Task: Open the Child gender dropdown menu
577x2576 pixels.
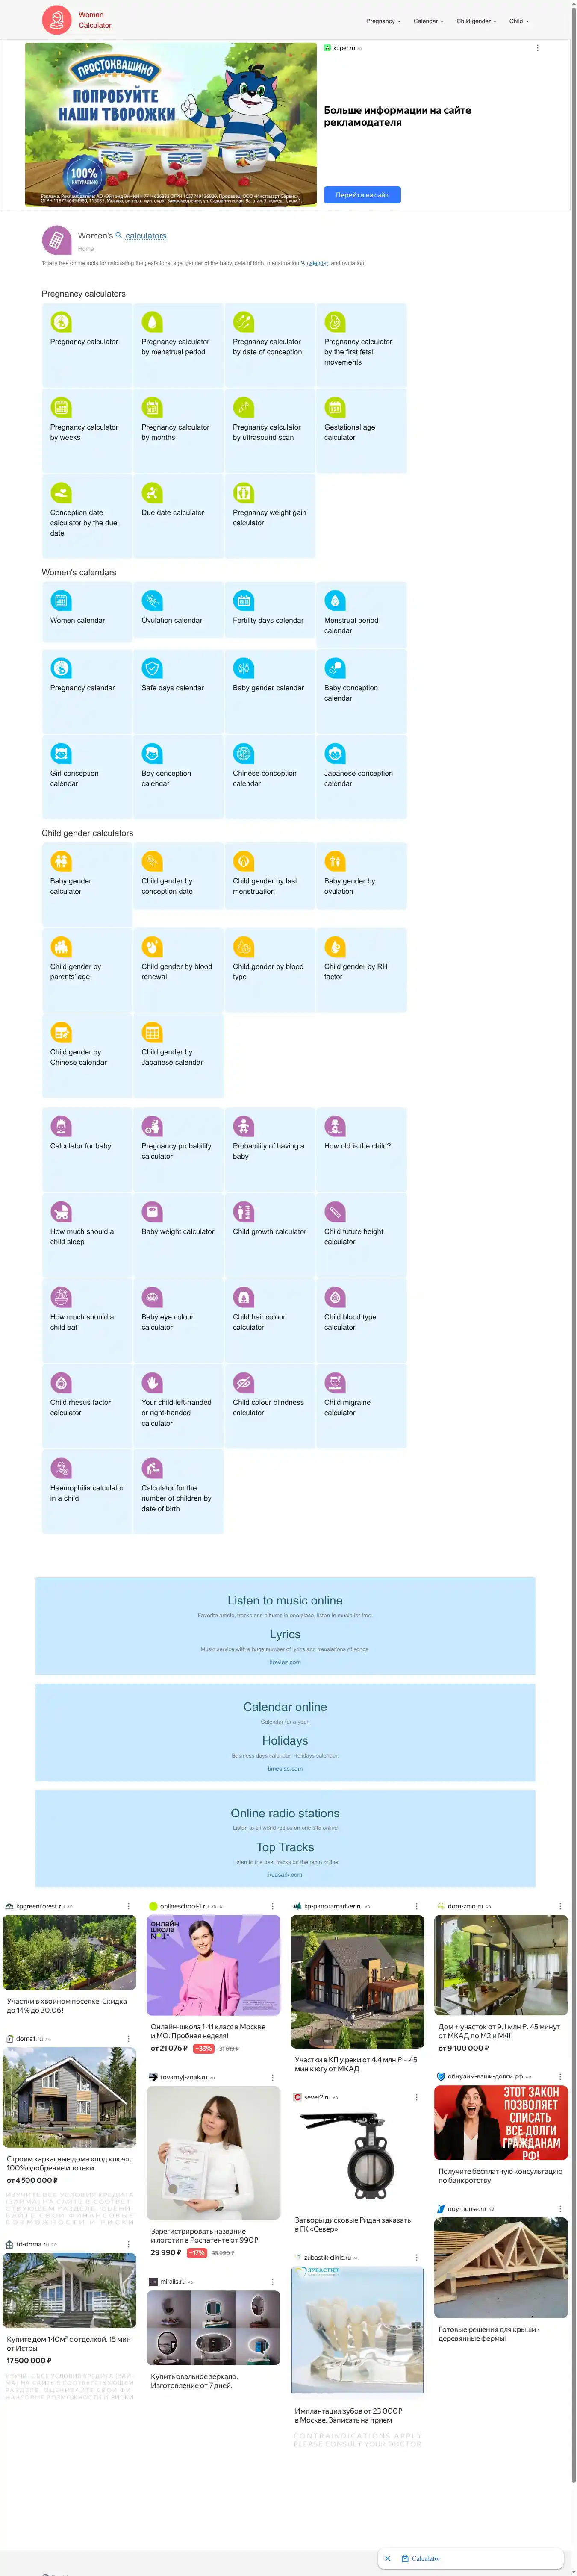Action: click(476, 21)
